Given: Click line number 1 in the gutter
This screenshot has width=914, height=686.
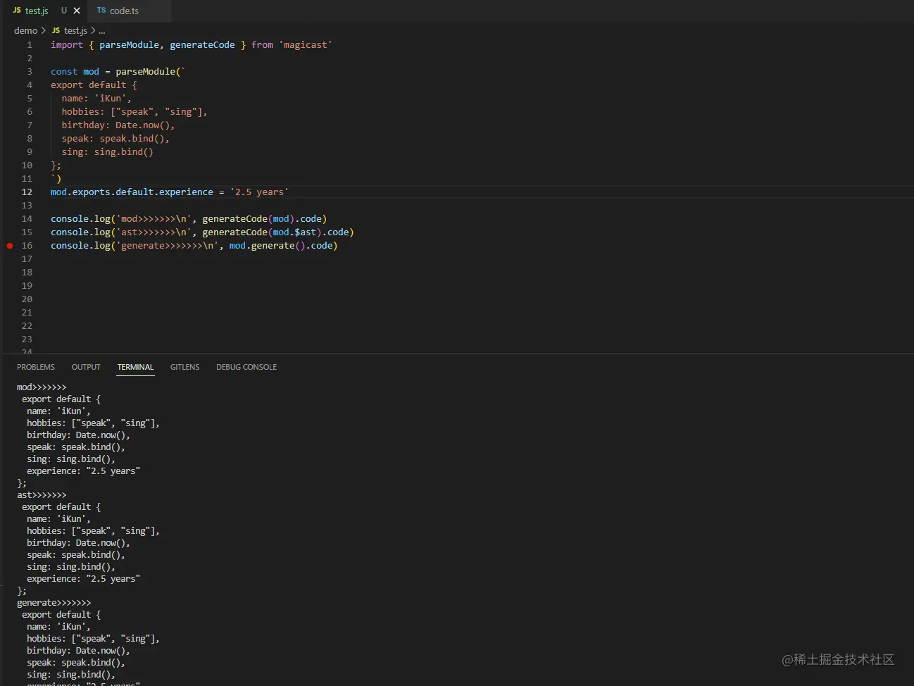Looking at the screenshot, I should (x=30, y=45).
